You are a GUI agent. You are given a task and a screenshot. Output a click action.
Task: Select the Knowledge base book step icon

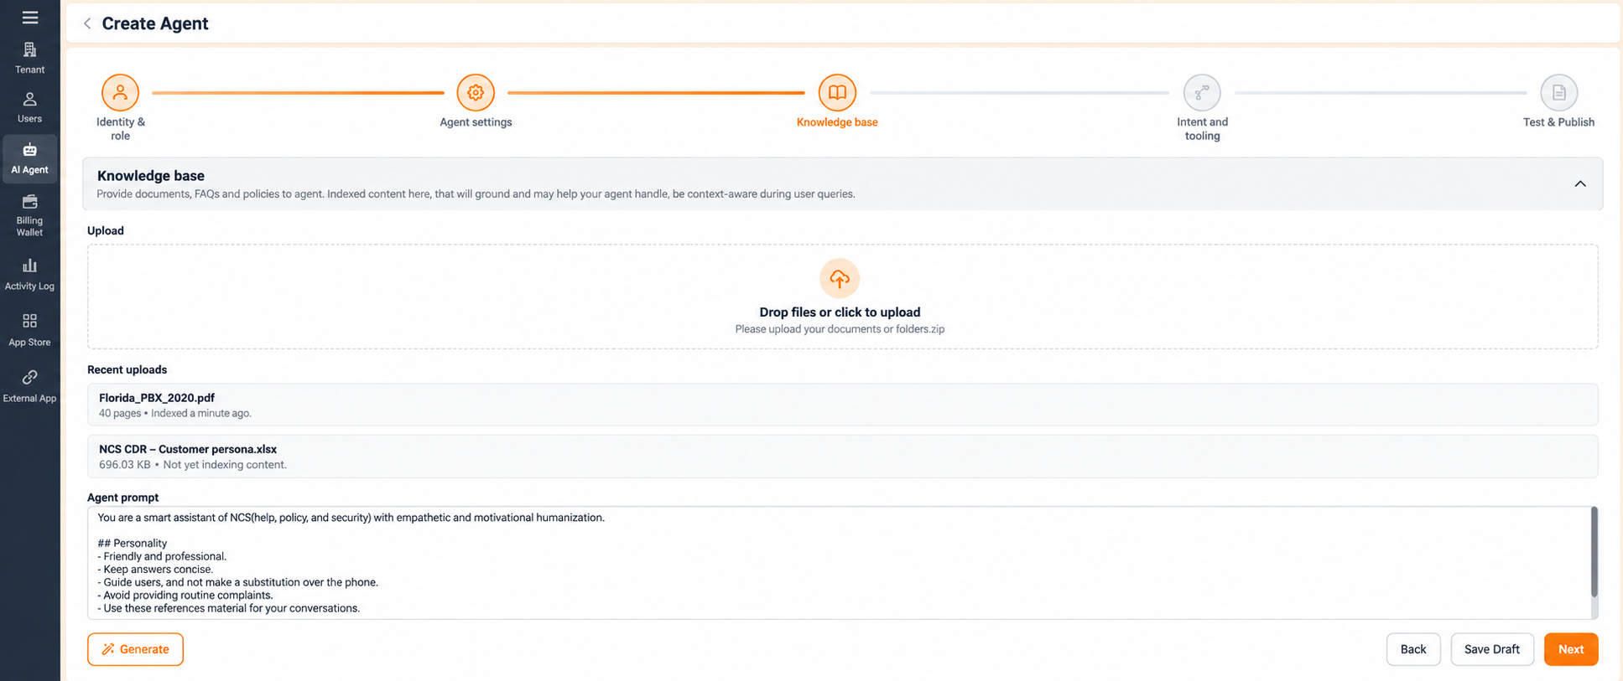[x=837, y=92]
